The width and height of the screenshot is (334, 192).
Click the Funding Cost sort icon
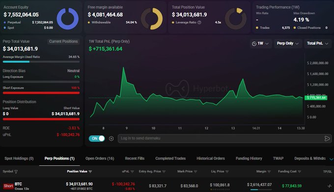coord(299,171)
